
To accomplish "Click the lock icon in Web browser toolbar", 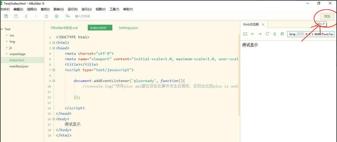I will coord(275,34).
